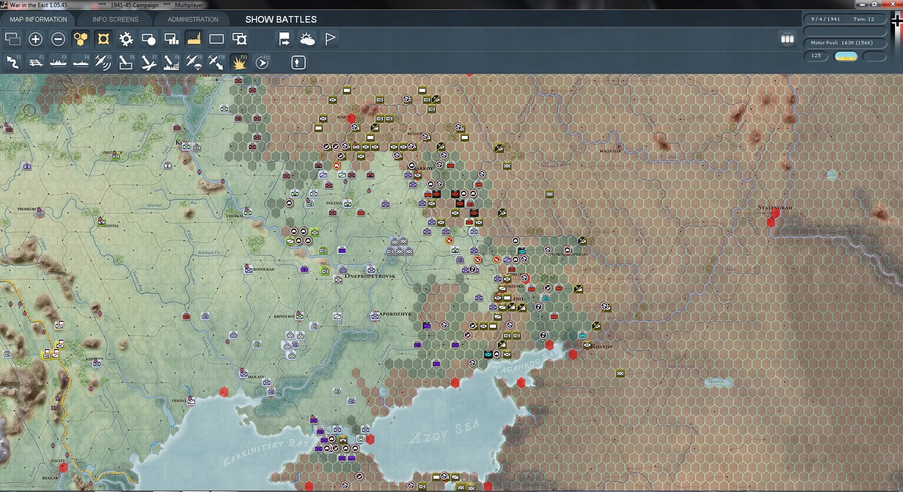Zoom in the map with plus icon
This screenshot has height=492, width=903.
[35, 39]
